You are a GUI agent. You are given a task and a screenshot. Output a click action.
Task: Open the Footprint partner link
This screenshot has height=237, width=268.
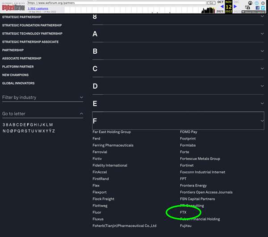188,139
